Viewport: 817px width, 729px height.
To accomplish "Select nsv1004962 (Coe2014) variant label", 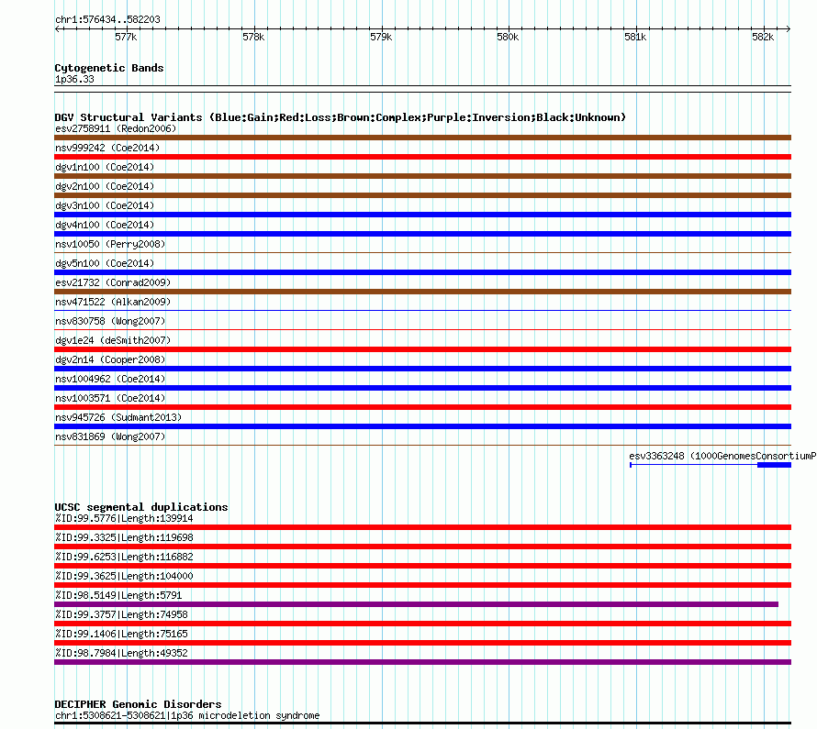I will tap(110, 379).
